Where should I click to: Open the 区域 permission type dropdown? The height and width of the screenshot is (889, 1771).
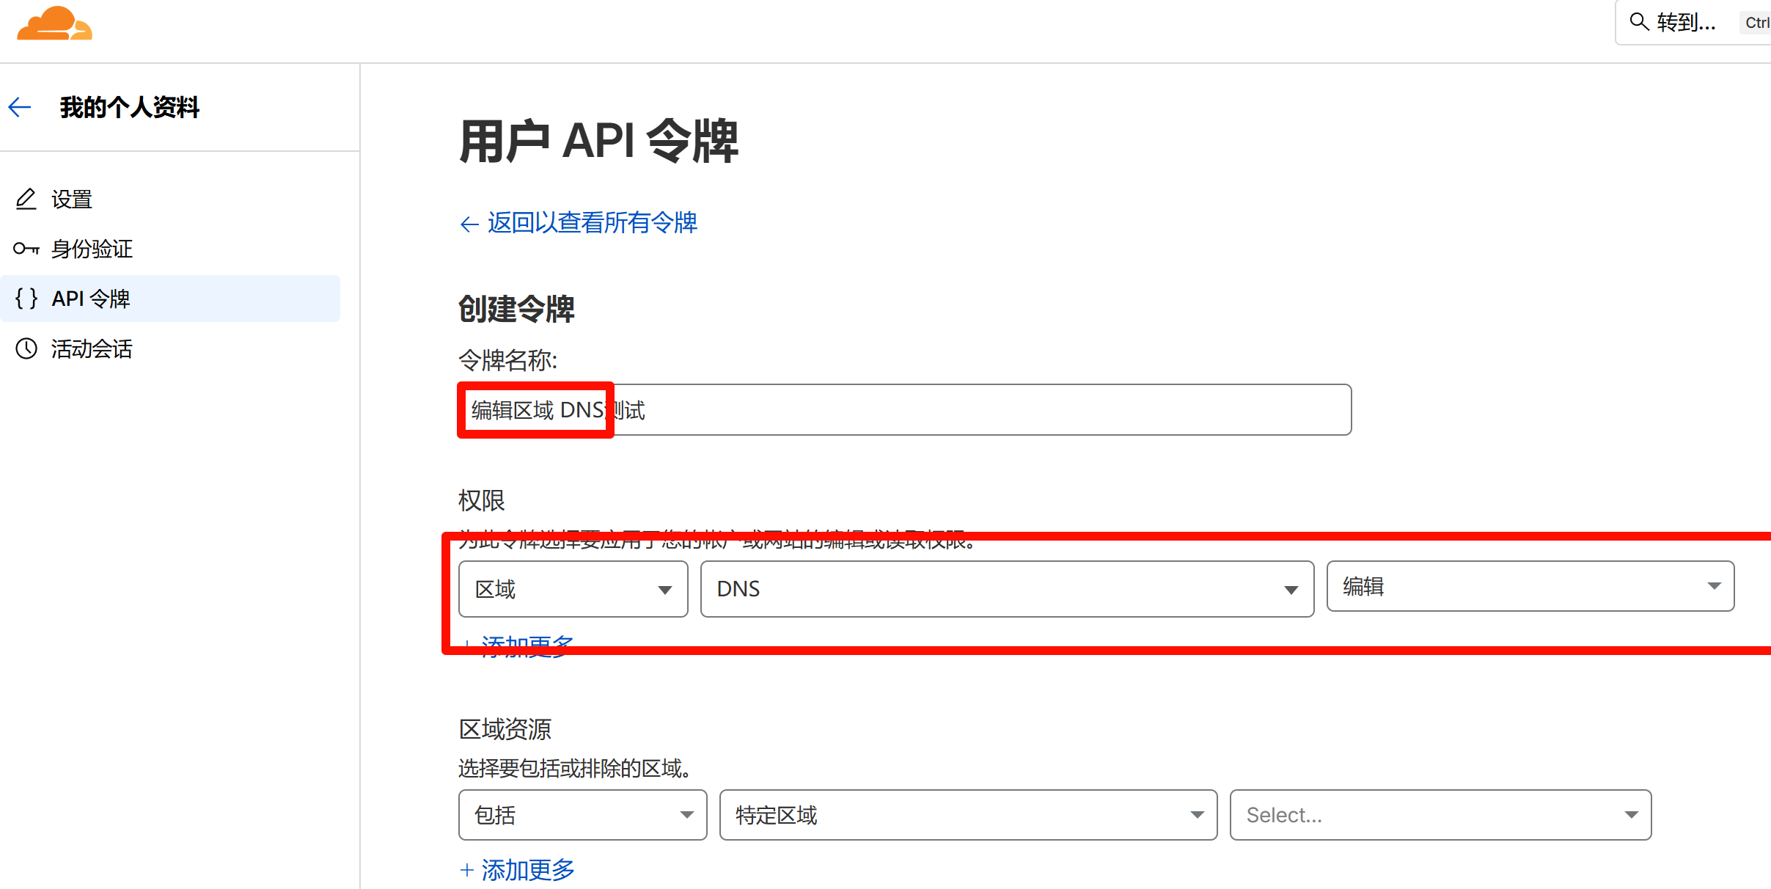(573, 589)
